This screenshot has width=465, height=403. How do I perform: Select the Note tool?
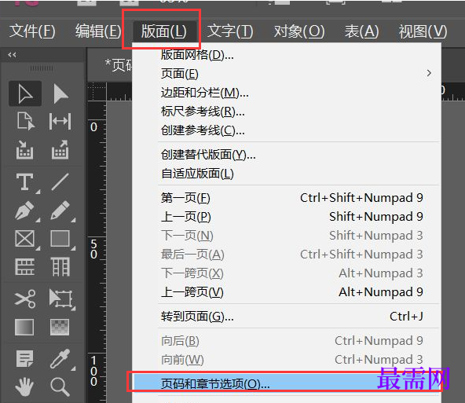pos(25,358)
